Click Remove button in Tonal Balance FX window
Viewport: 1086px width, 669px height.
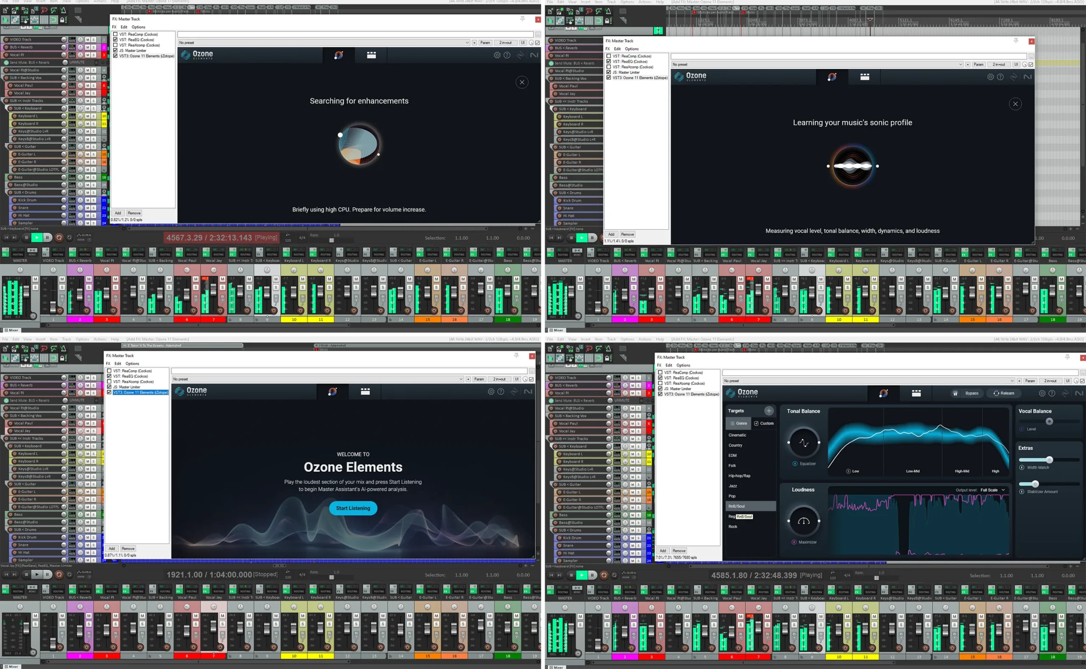pyautogui.click(x=679, y=550)
